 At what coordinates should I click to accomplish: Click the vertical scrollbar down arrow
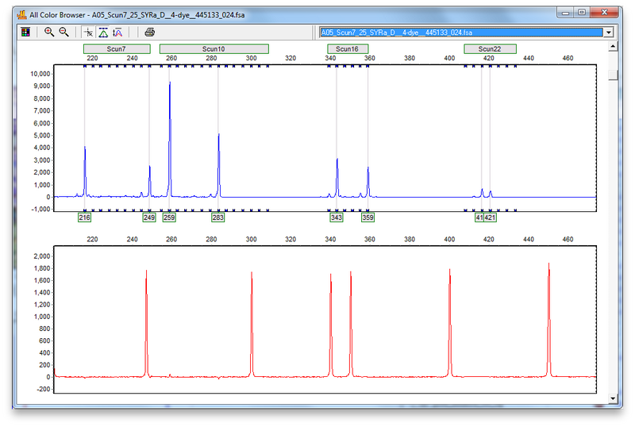pos(613,398)
